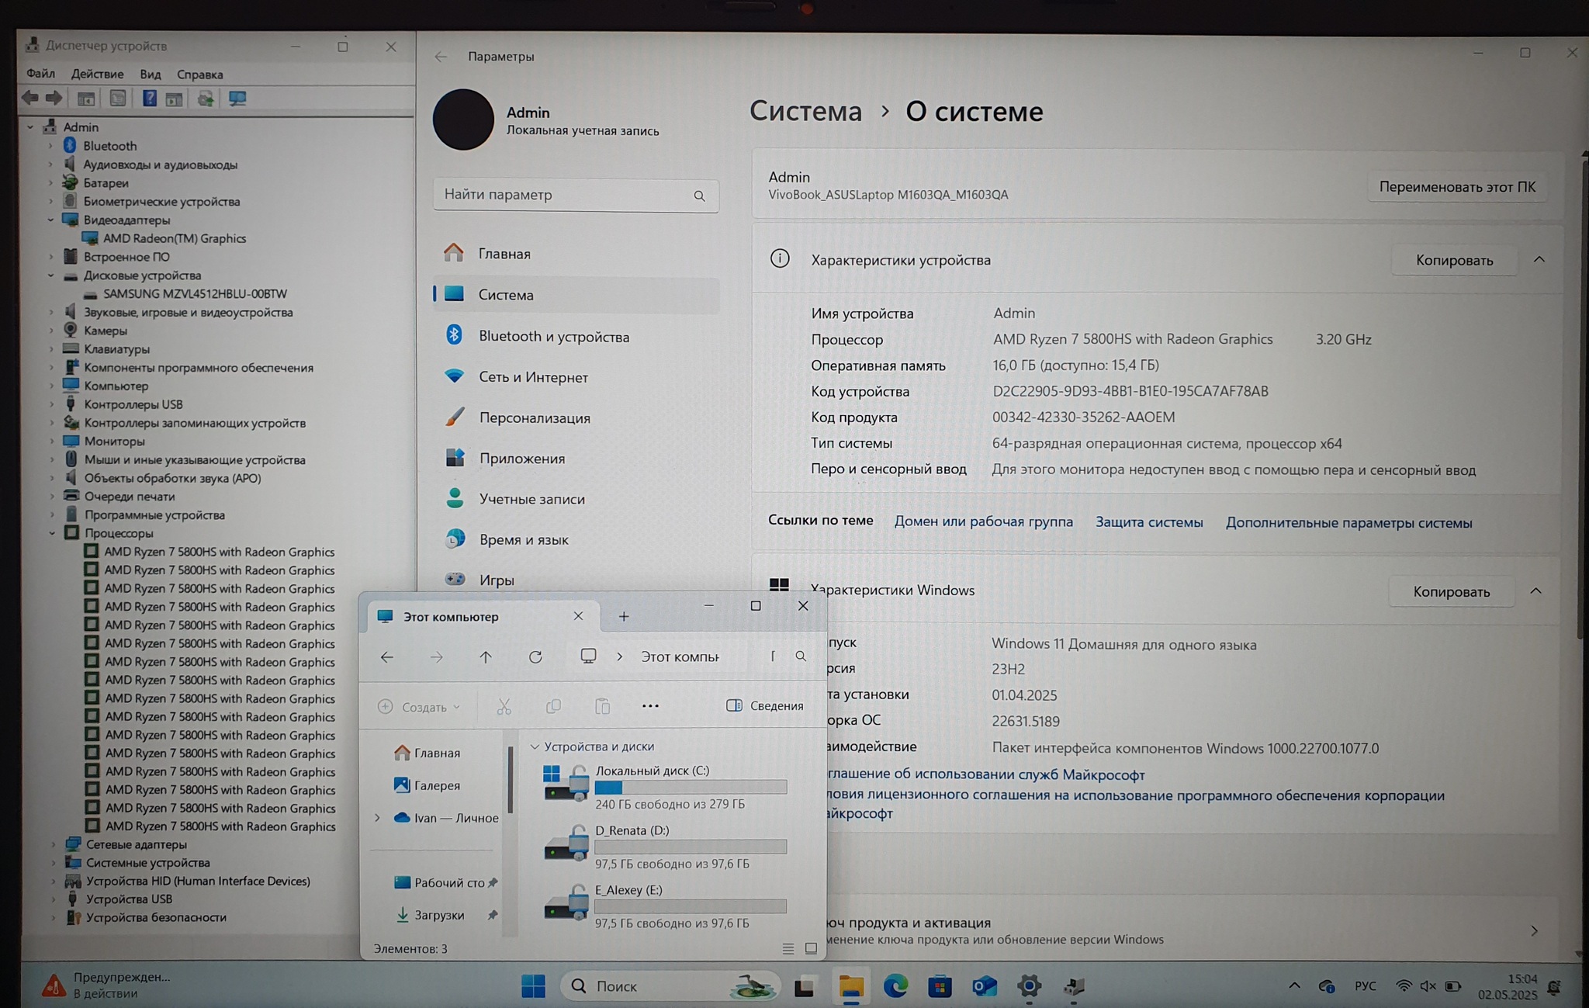
Task: Click the three-dots more options icon in Explorer
Action: [650, 706]
